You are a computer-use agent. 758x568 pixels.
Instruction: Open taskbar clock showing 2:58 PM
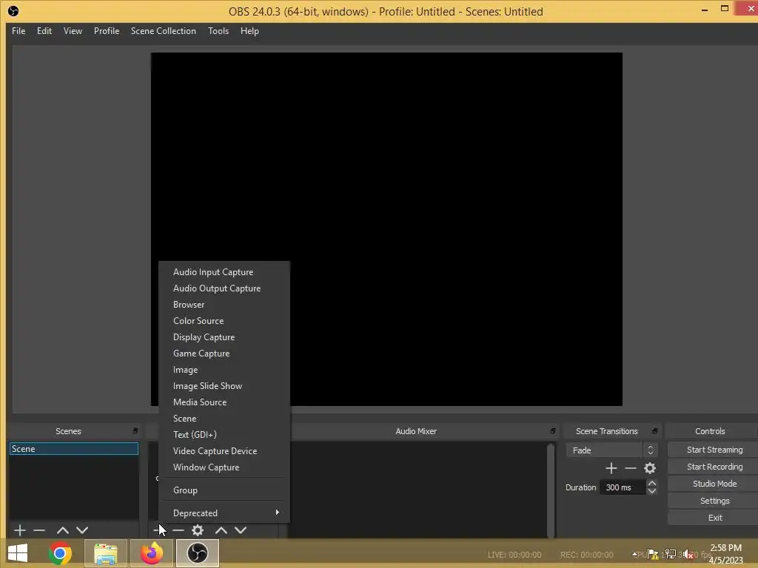point(725,554)
